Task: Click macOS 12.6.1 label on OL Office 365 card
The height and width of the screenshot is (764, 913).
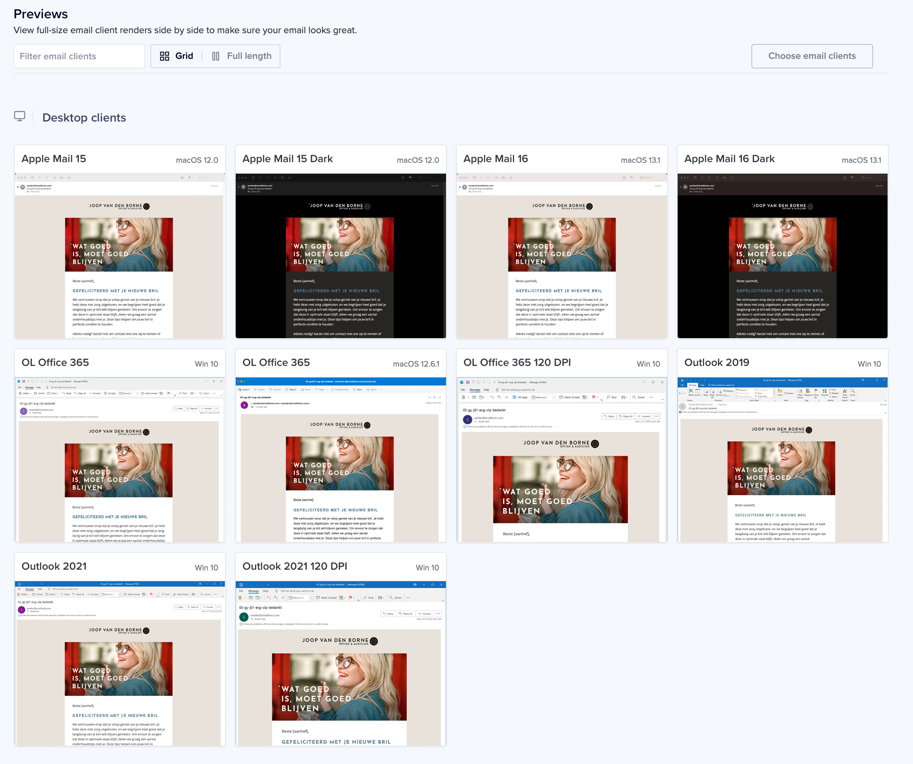Action: tap(416, 364)
